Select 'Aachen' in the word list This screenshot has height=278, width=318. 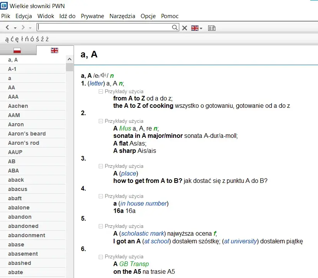(33, 106)
